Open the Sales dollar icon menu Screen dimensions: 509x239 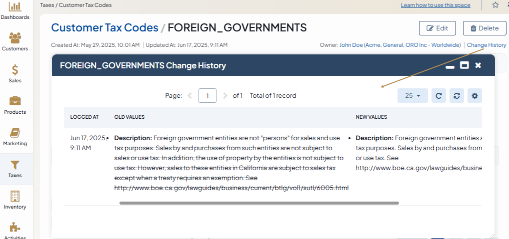(15, 73)
